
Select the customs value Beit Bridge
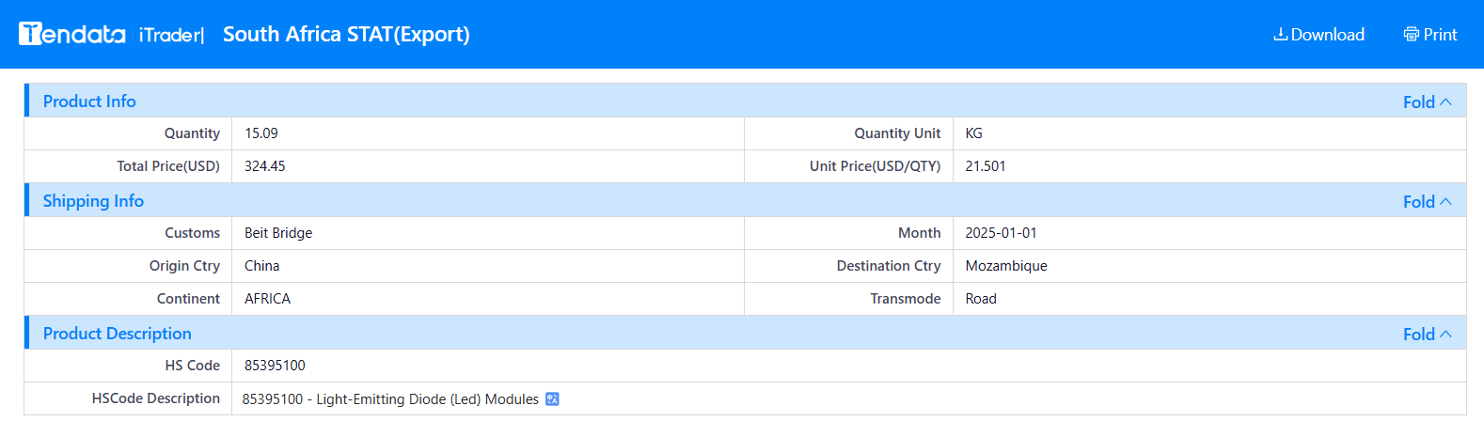[x=278, y=233]
